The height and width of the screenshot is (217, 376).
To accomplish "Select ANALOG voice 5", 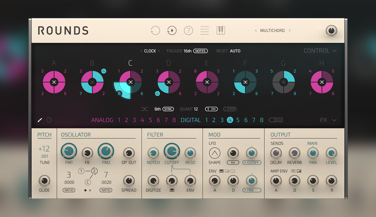I will pyautogui.click(x=150, y=120).
